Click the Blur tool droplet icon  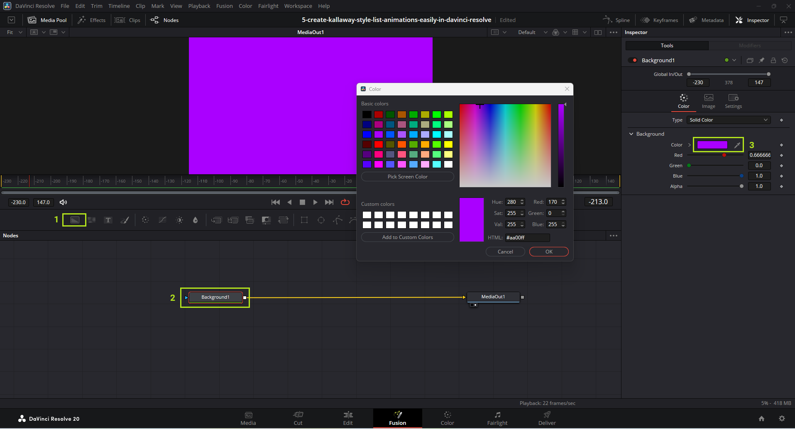click(195, 220)
